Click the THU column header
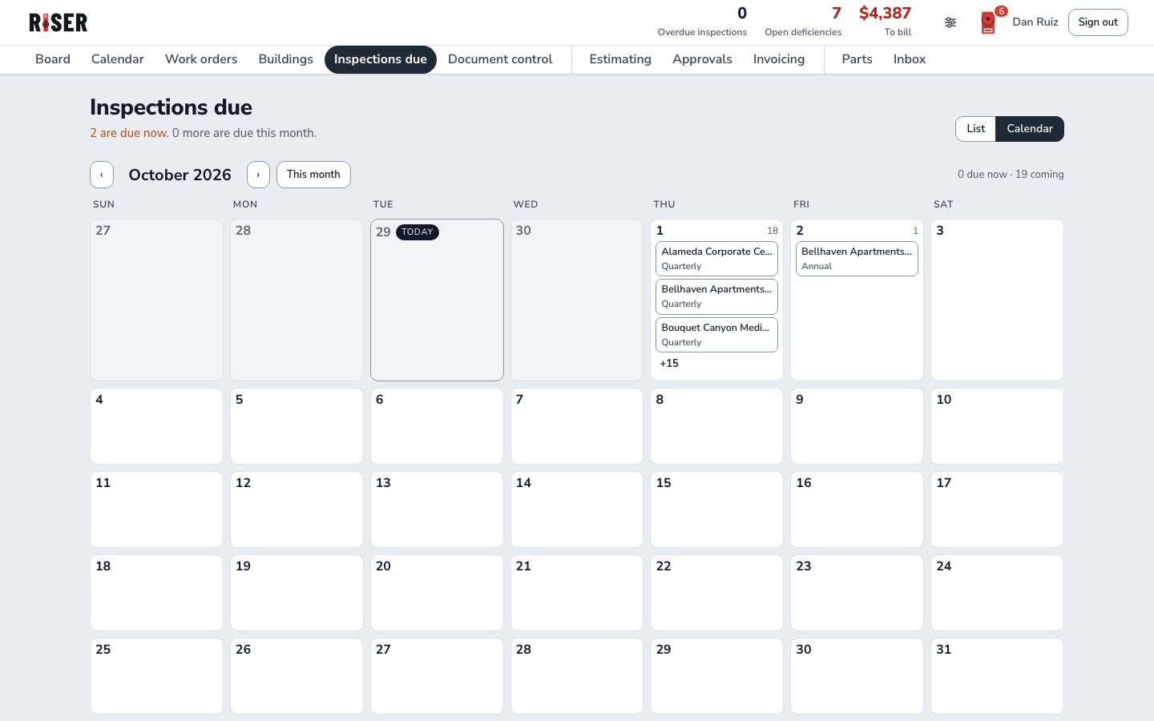1154x721 pixels. 664,204
